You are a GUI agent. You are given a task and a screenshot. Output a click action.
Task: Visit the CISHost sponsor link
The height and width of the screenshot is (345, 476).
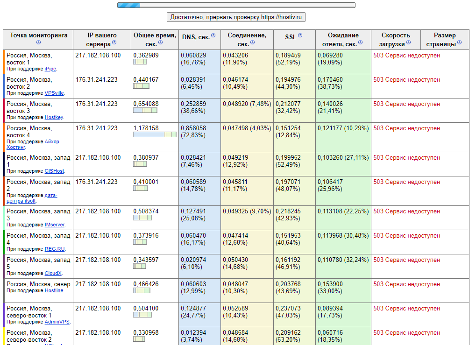[54, 171]
